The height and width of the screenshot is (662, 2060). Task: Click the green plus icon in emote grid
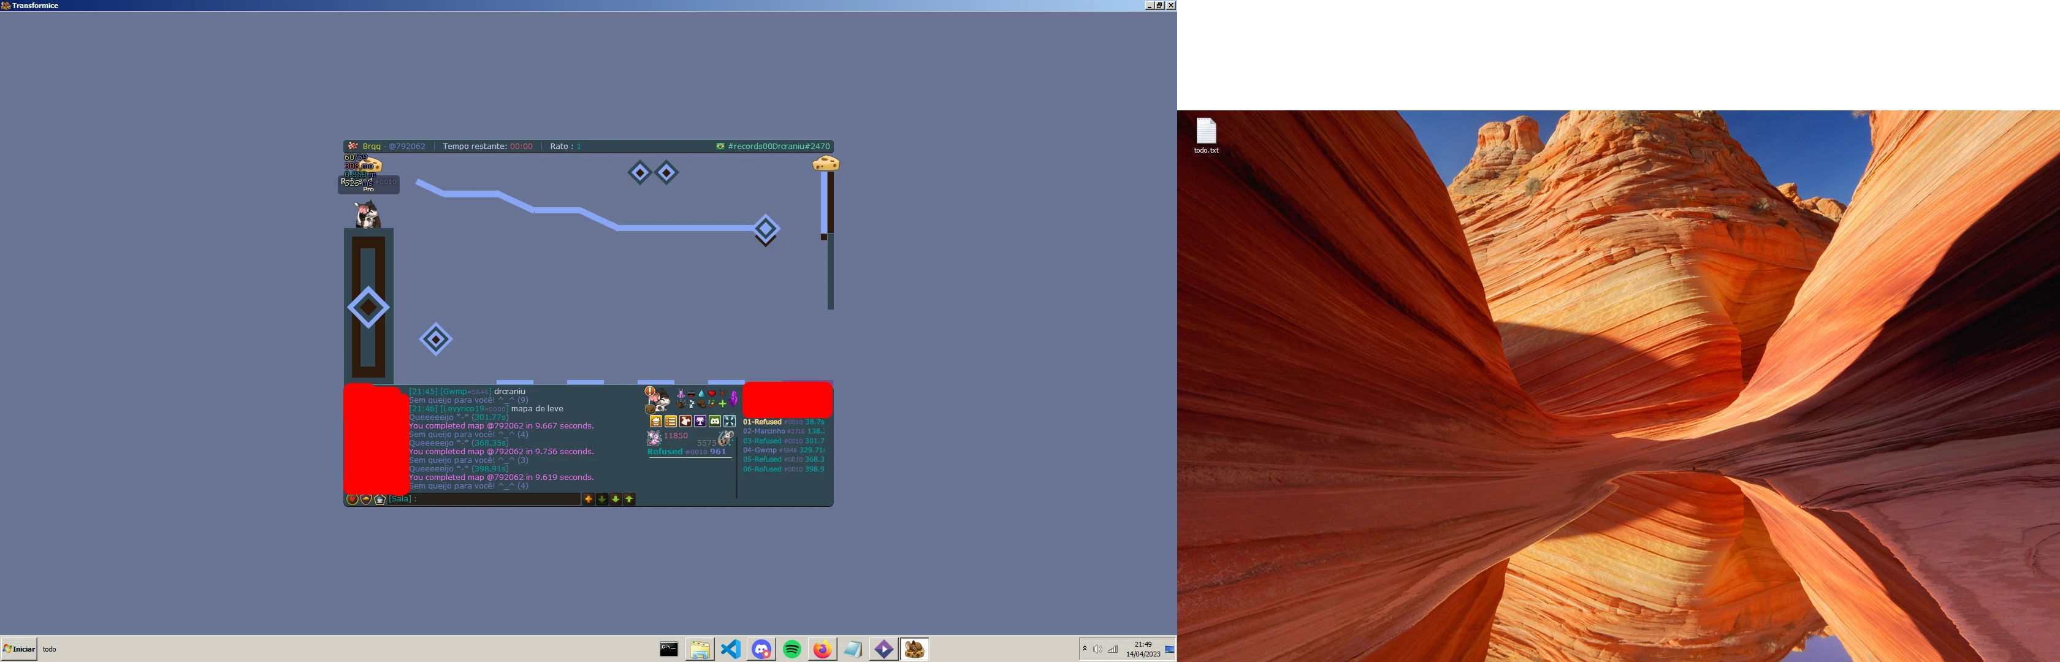tap(722, 404)
